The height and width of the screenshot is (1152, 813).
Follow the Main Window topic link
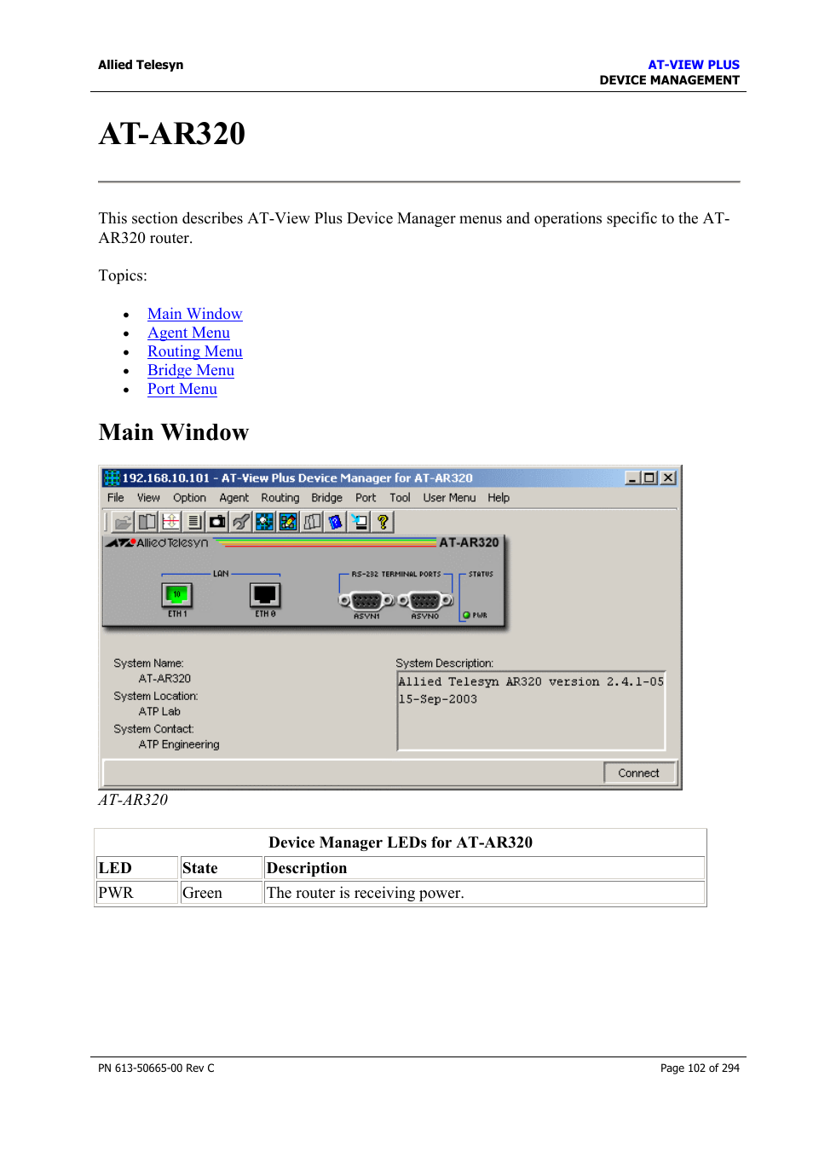[194, 314]
